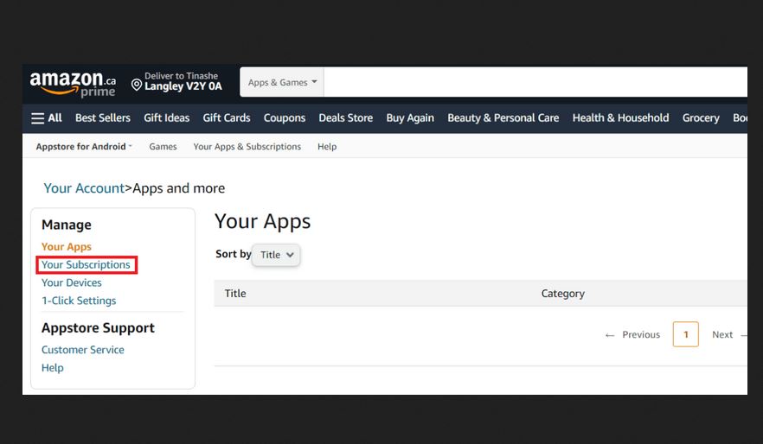Click the Title column header

[x=235, y=294]
